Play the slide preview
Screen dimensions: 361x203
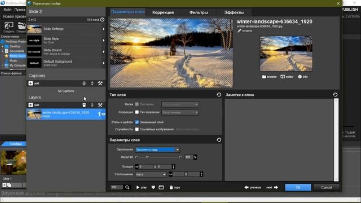click(142, 187)
